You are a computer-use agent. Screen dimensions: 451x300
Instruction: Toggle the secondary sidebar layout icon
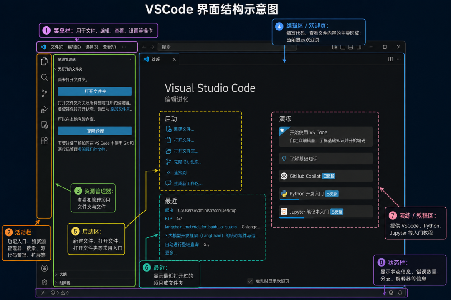point(359,47)
